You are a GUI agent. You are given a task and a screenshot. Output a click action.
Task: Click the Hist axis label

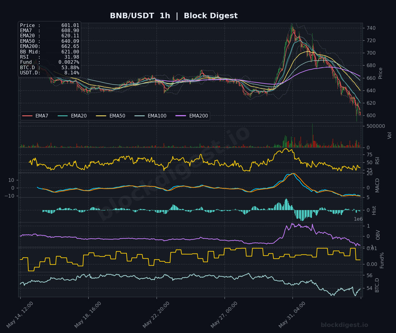pos(374,210)
